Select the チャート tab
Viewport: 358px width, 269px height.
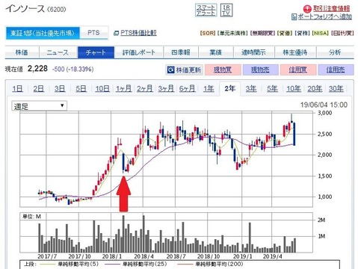pos(96,52)
